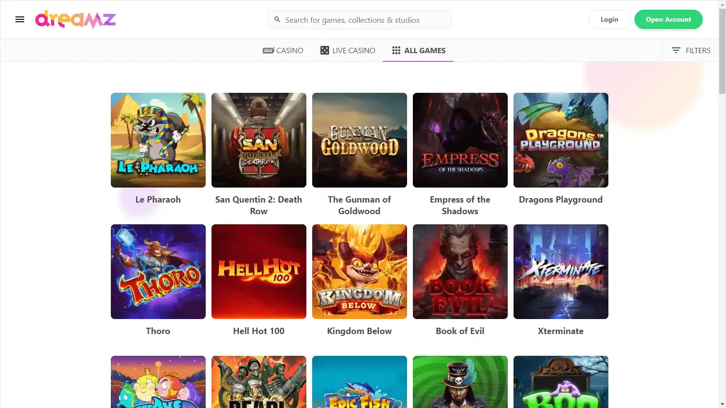Open The Gunman of Goldwood thumbnail

pyautogui.click(x=360, y=140)
